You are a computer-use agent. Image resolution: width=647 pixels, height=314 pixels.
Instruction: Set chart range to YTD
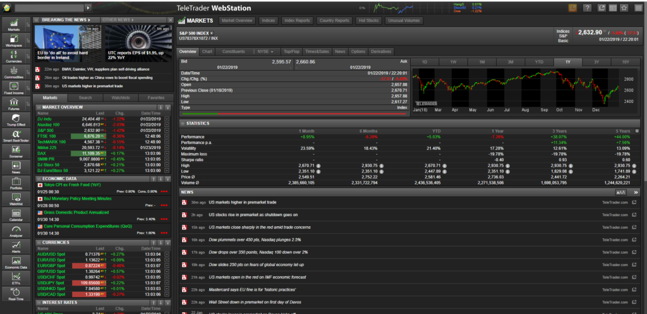(539, 63)
